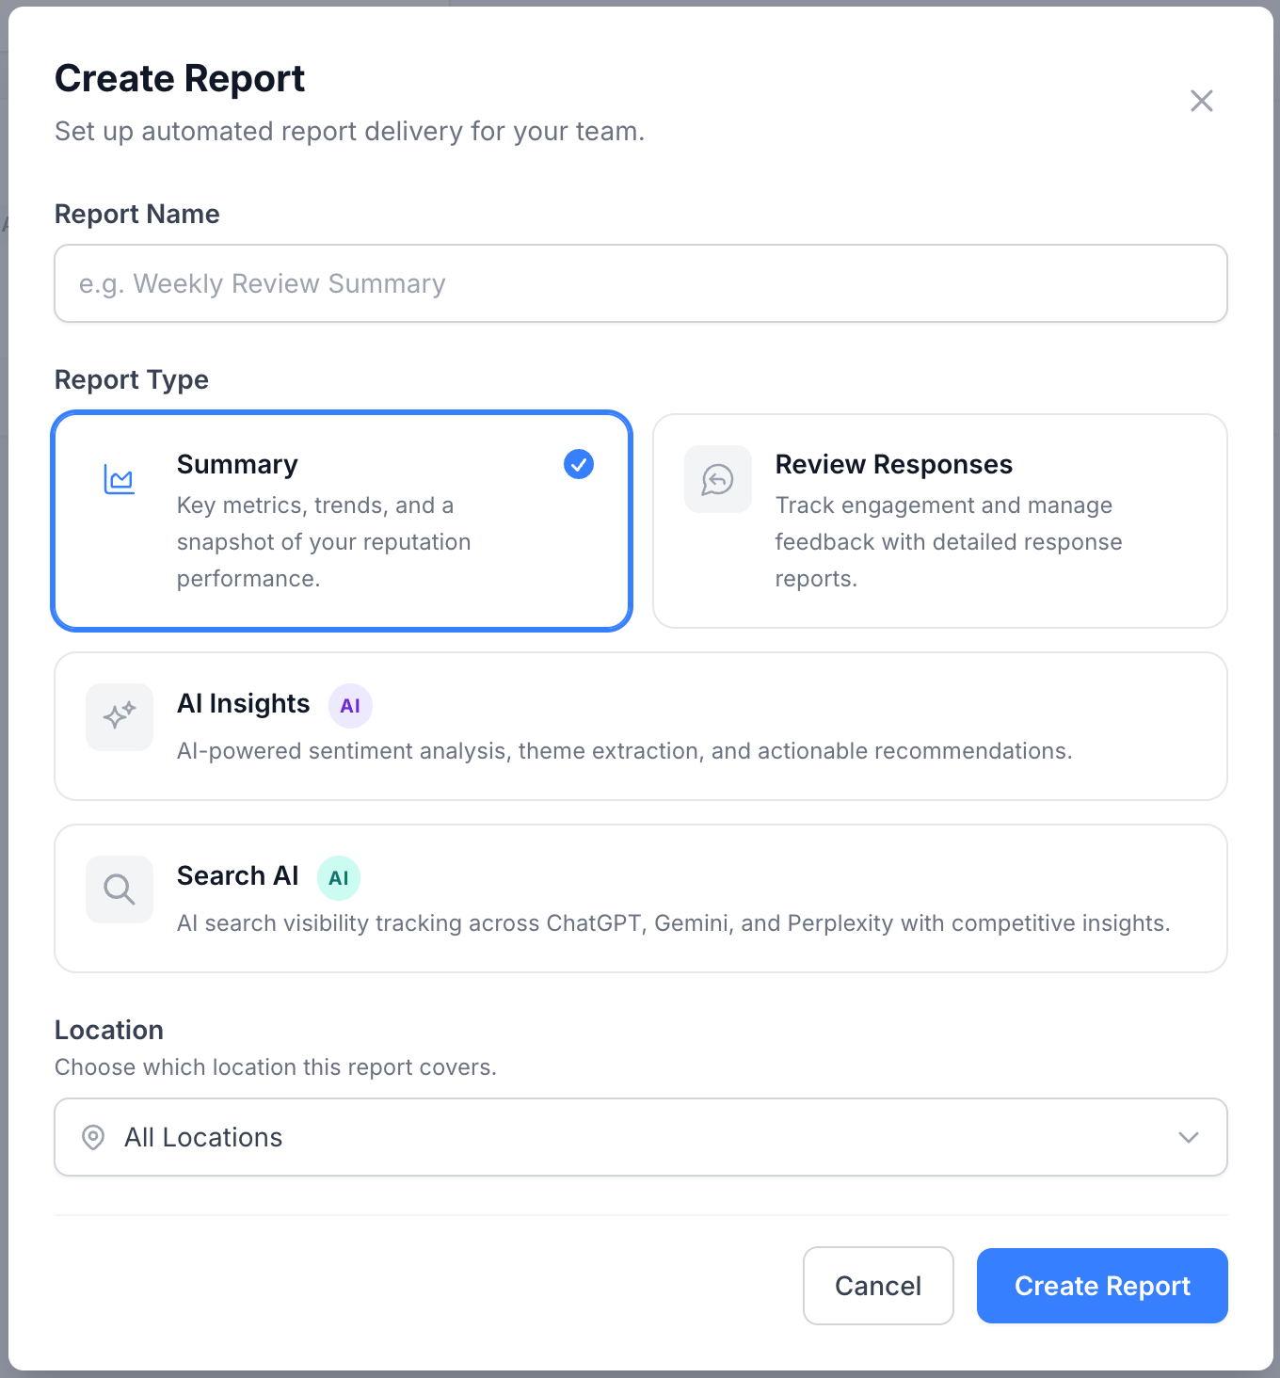Image resolution: width=1280 pixels, height=1378 pixels.
Task: Click the blue checkmark on Summary card
Action: point(579,464)
